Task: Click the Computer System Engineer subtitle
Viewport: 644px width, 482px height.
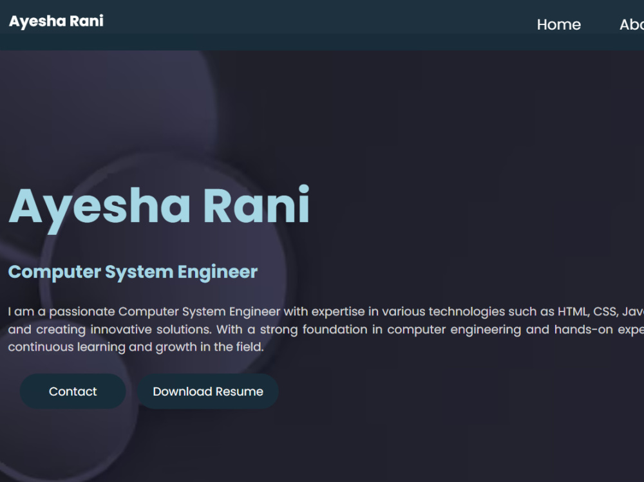Action: click(x=133, y=272)
